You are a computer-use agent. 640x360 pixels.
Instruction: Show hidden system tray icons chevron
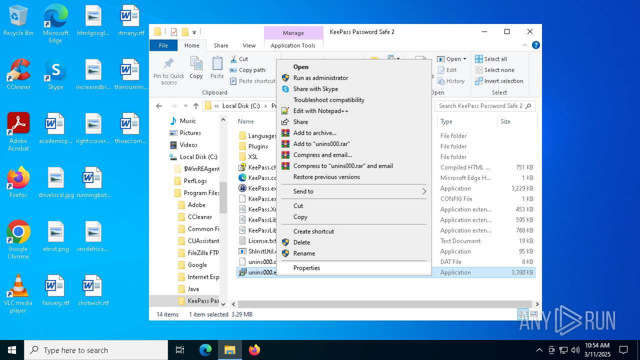(x=539, y=350)
